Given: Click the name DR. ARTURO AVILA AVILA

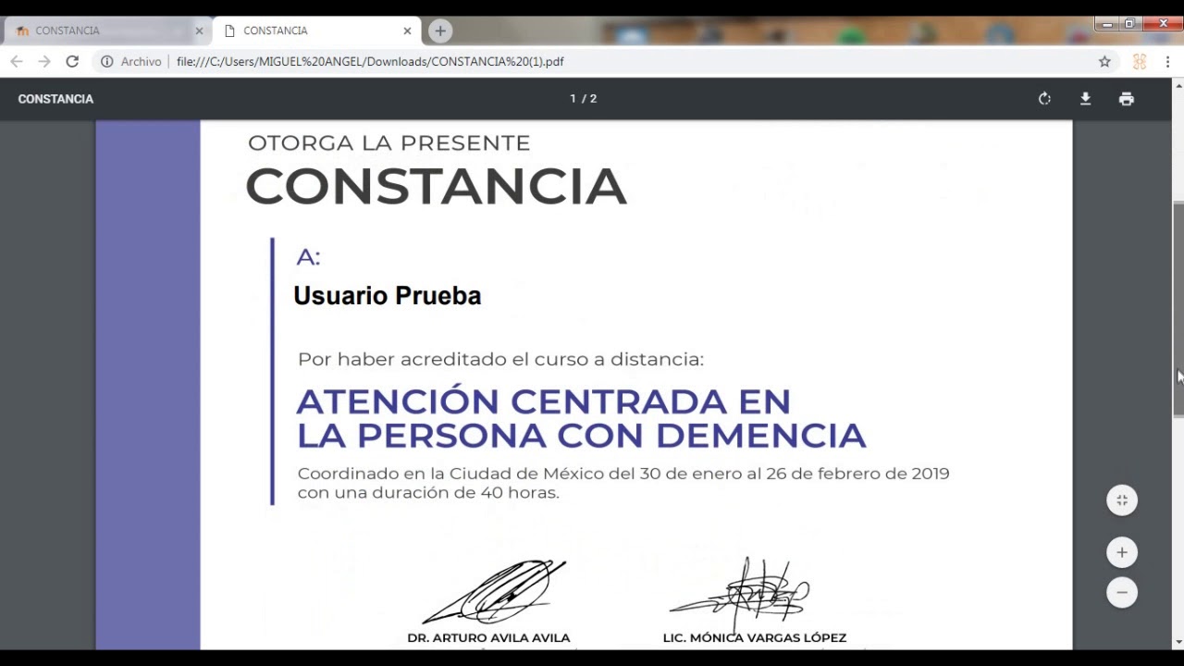Looking at the screenshot, I should click(x=488, y=638).
